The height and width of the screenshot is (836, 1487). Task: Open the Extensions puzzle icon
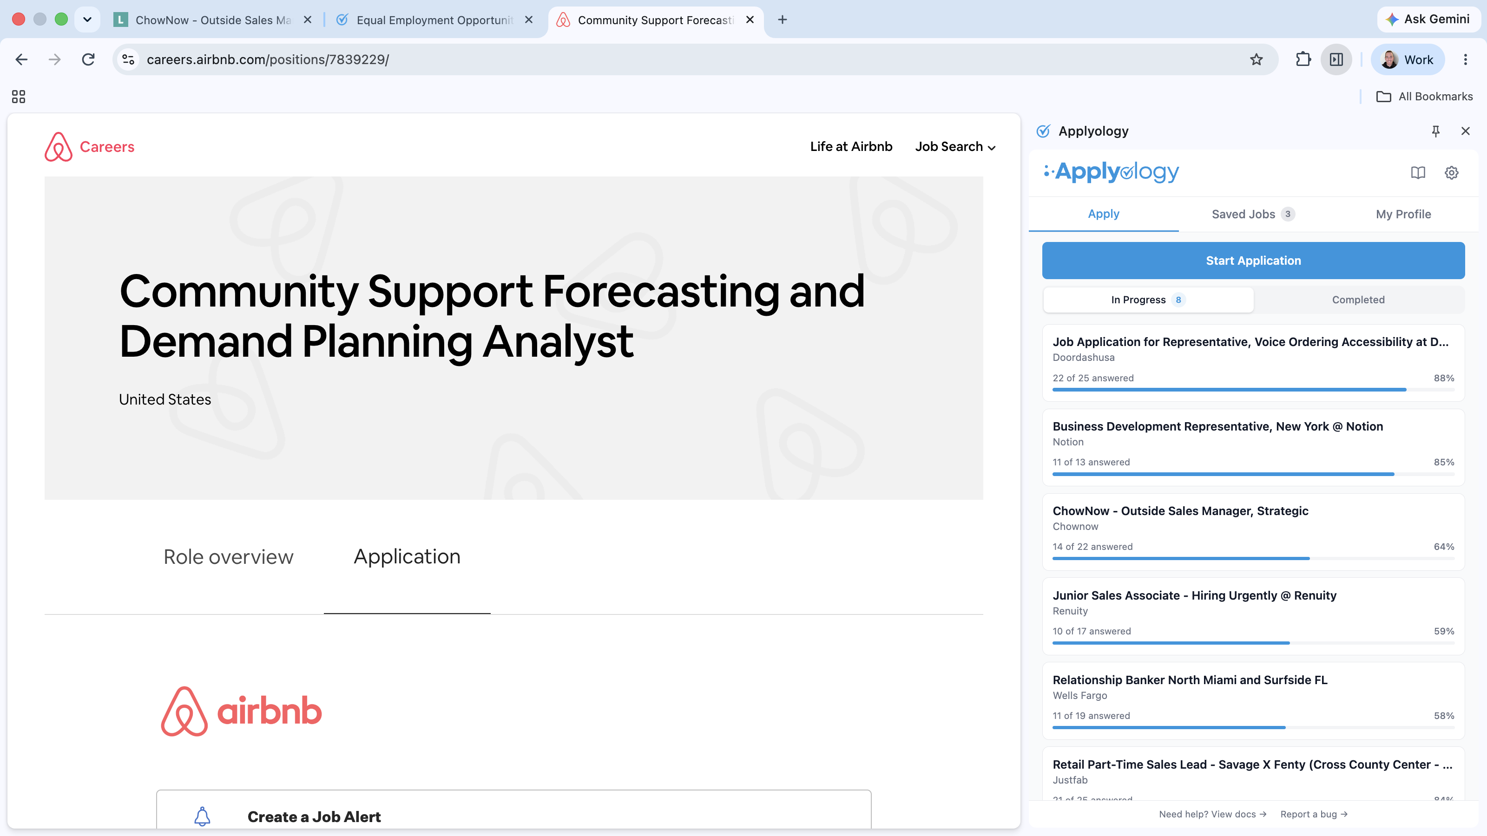pyautogui.click(x=1303, y=59)
